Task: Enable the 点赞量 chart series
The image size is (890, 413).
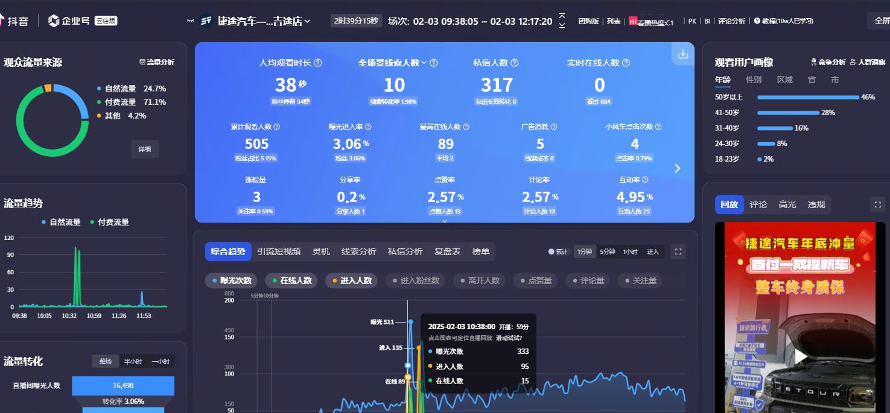Action: pos(536,280)
